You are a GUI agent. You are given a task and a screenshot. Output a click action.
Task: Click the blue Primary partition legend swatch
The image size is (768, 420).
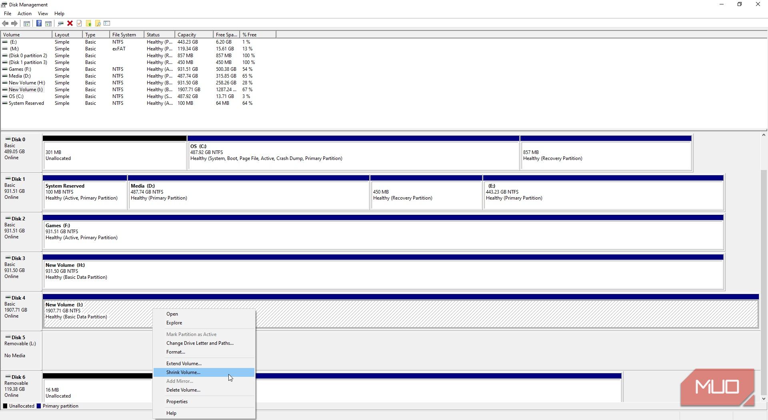[39, 406]
